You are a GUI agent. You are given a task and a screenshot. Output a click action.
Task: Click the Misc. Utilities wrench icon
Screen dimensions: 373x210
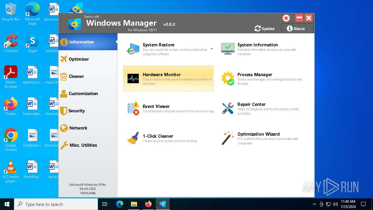[x=64, y=146]
